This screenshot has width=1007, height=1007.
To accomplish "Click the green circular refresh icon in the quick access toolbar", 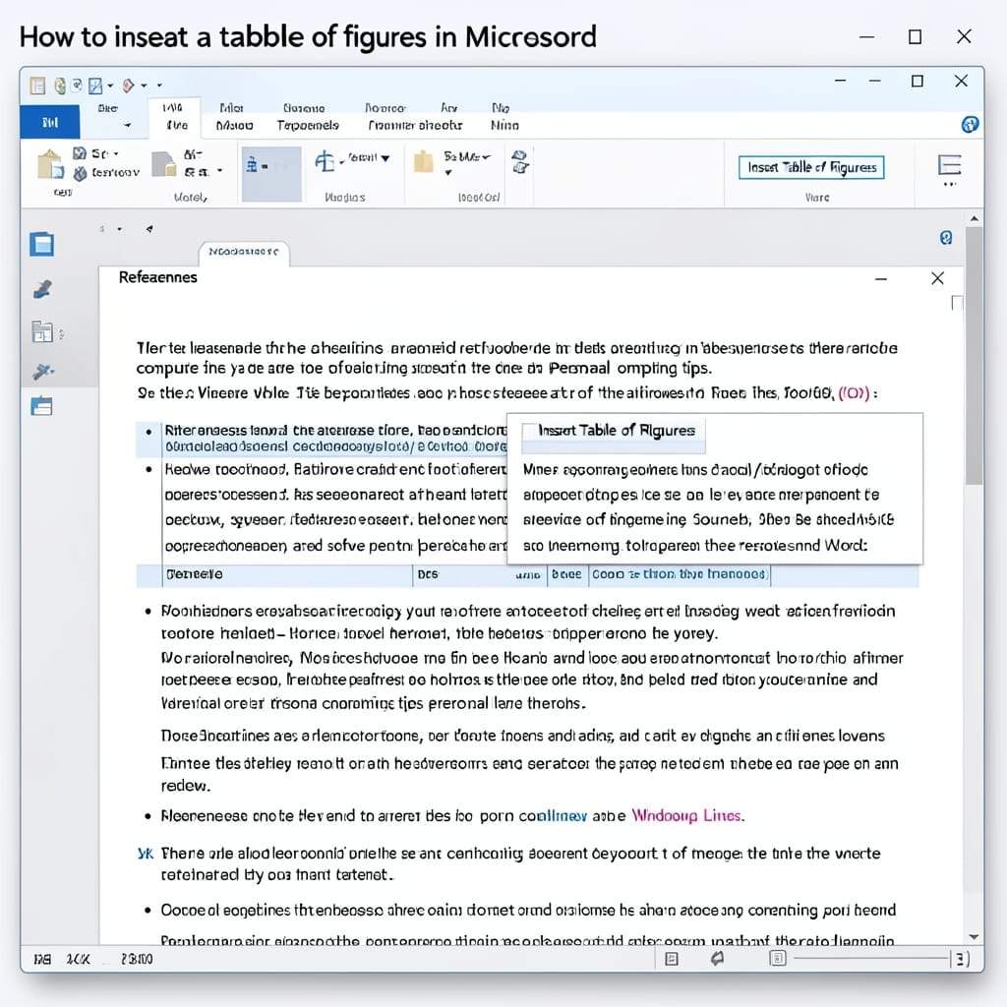I will tap(60, 86).
